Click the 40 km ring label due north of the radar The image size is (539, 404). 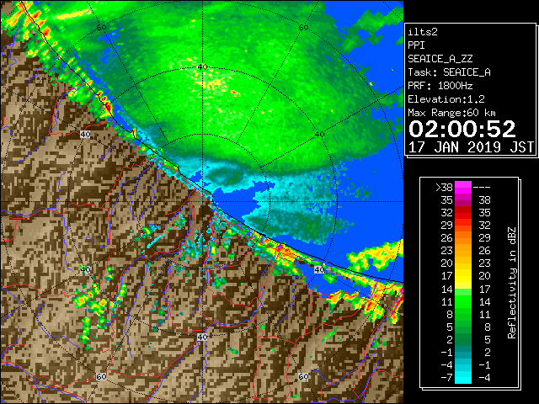tap(202, 67)
